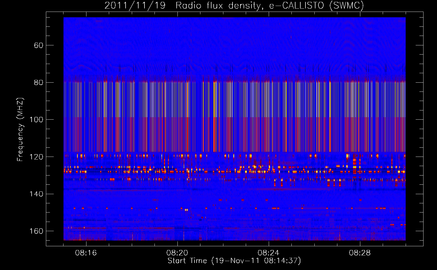This screenshot has height=270, width=437.
Task: Click the '80' frequency tick label
Action: (x=38, y=82)
